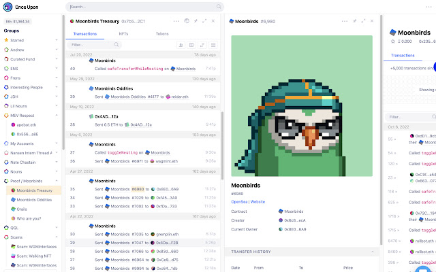Click the Filter field in Treasury panel

click(94, 45)
